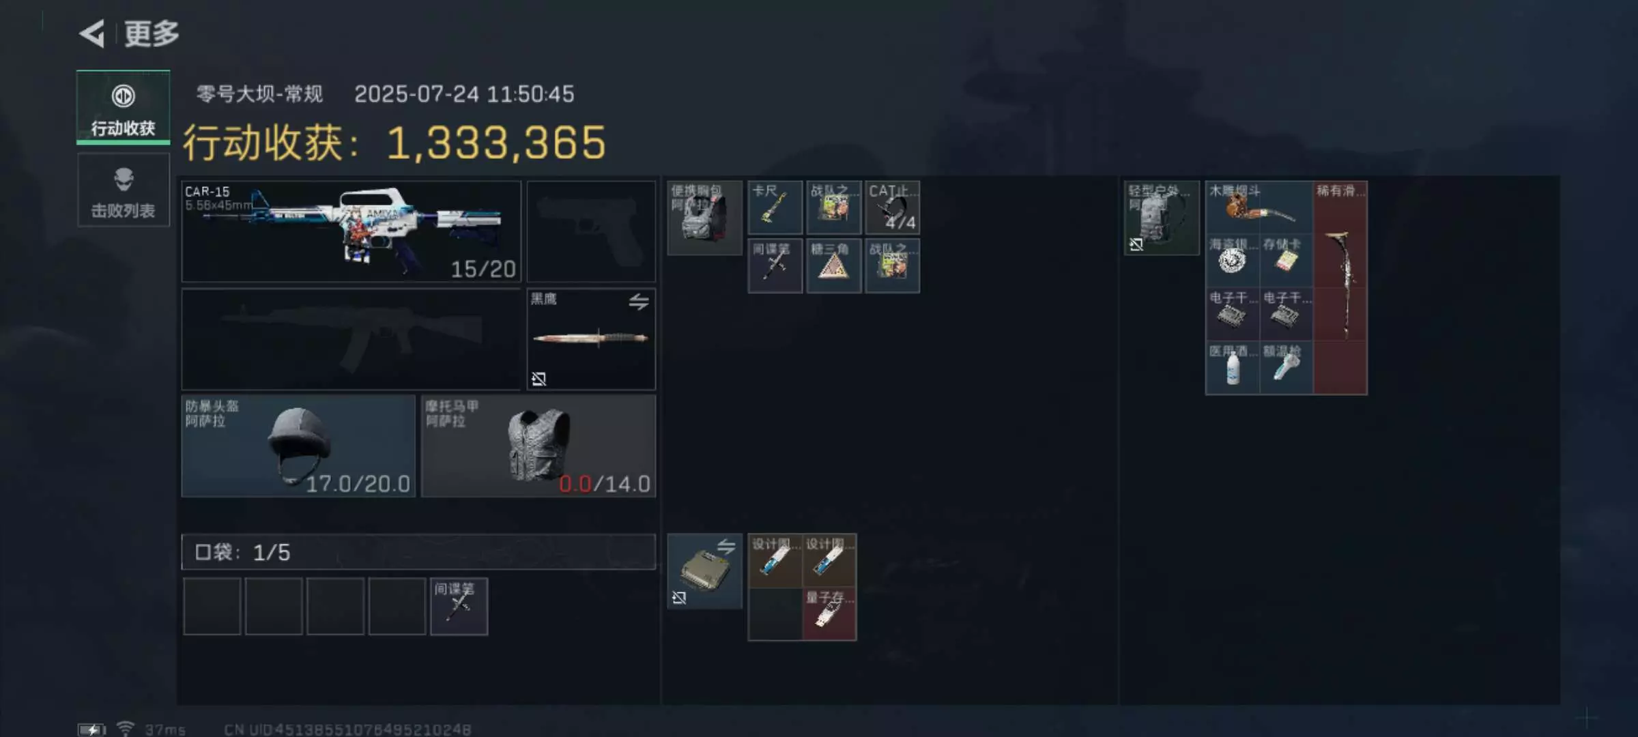Click the 轻型户外 backpack icon
Viewport: 1638px width, 737px height.
coord(1162,218)
